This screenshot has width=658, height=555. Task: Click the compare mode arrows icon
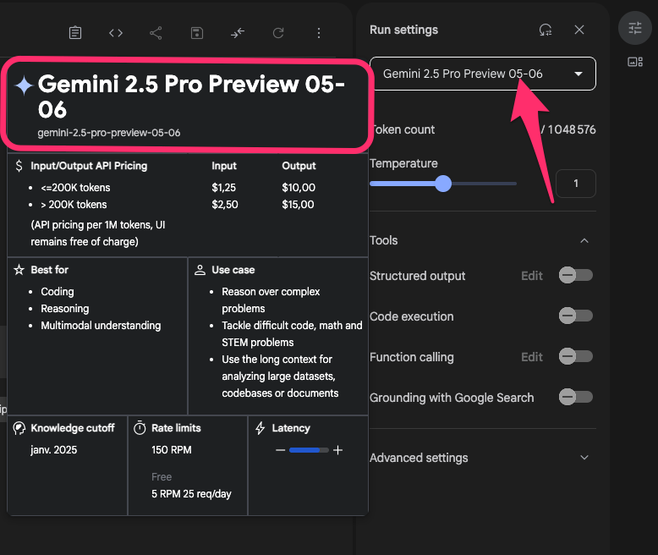tap(238, 33)
